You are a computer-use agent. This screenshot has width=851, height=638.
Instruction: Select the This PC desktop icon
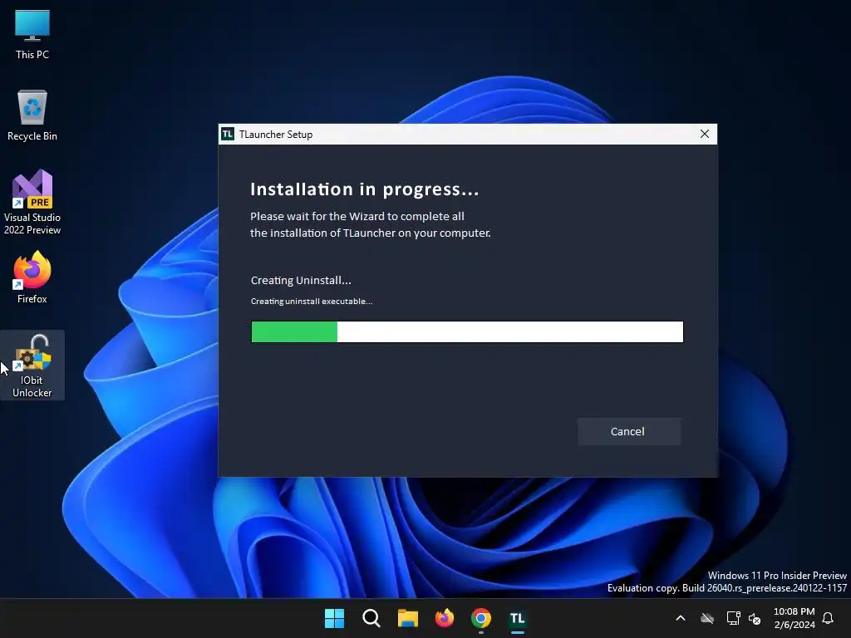32,35
